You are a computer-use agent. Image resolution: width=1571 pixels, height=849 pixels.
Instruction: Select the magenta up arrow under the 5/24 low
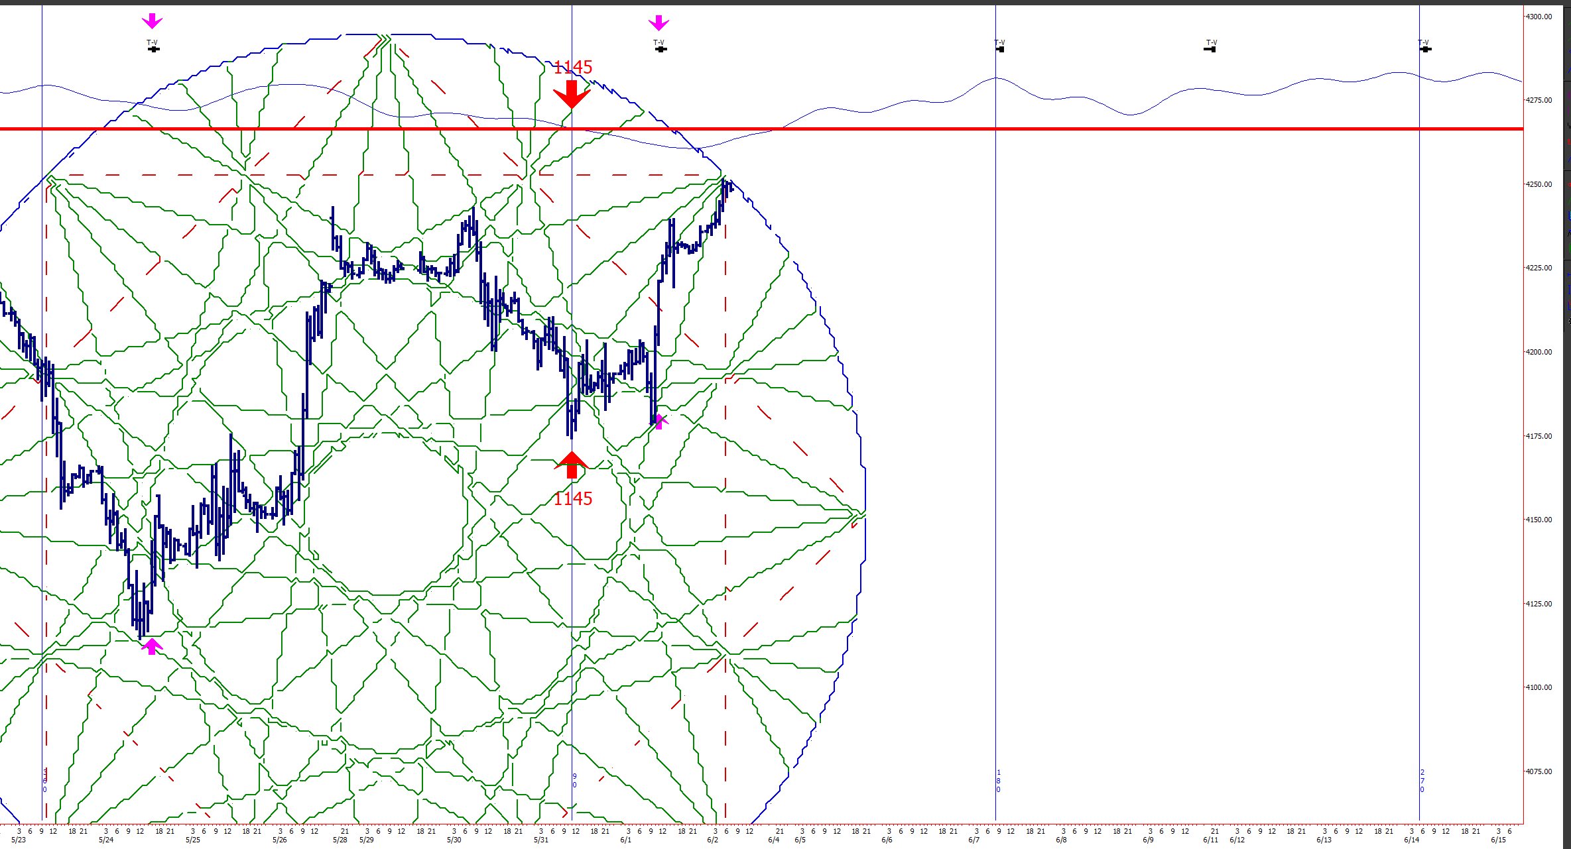(152, 646)
